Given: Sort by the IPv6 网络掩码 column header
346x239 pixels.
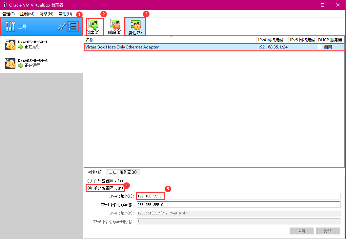Looking at the screenshot, I should pyautogui.click(x=302, y=40).
